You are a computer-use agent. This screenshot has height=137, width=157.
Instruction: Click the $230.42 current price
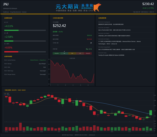point(148,4)
